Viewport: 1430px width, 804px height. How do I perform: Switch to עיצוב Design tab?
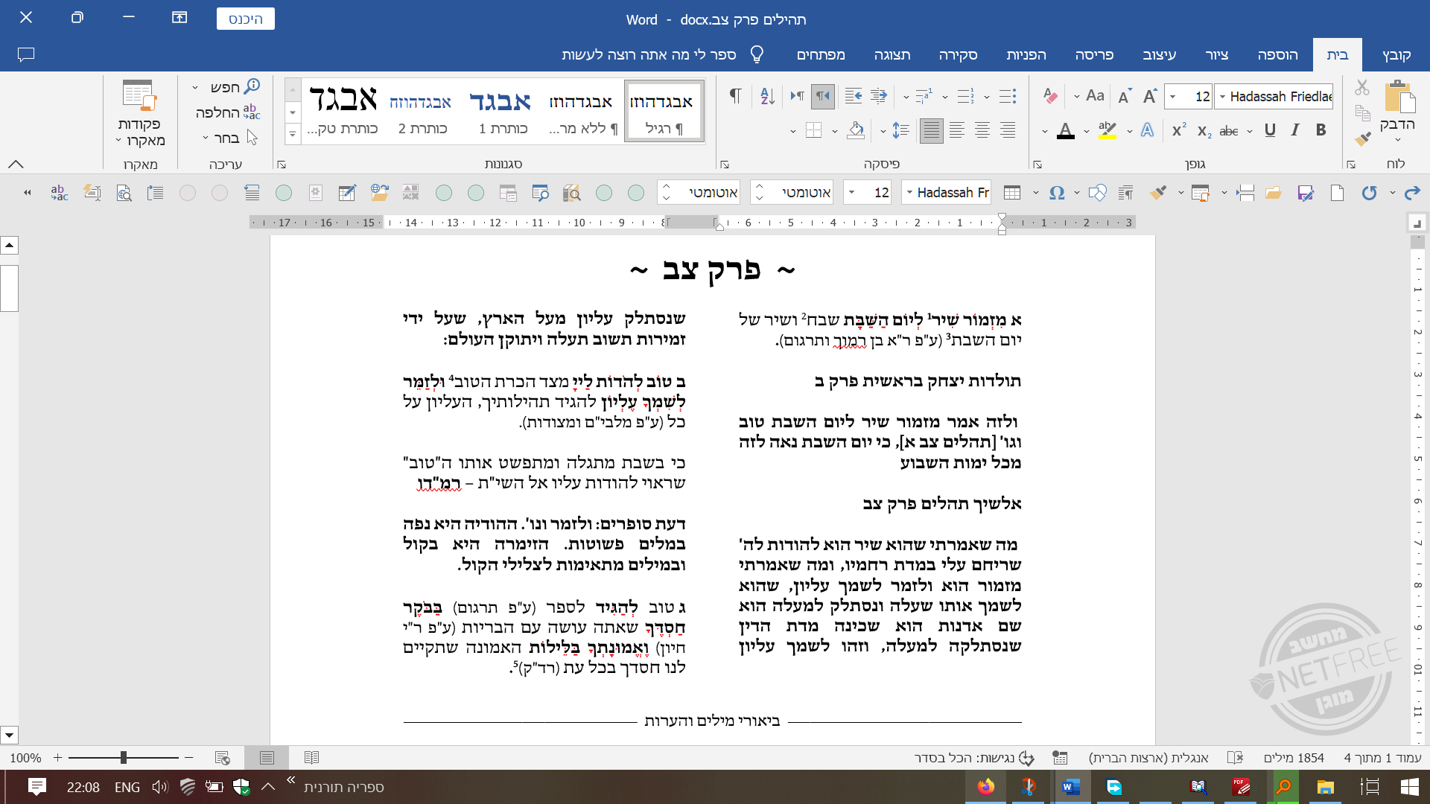pos(1160,54)
